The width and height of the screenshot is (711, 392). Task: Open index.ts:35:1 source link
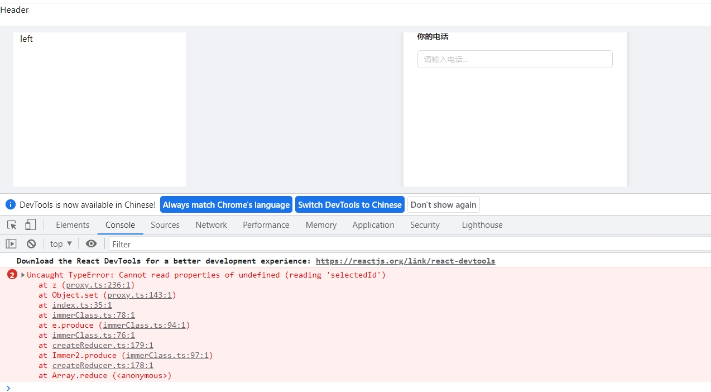[82, 305]
